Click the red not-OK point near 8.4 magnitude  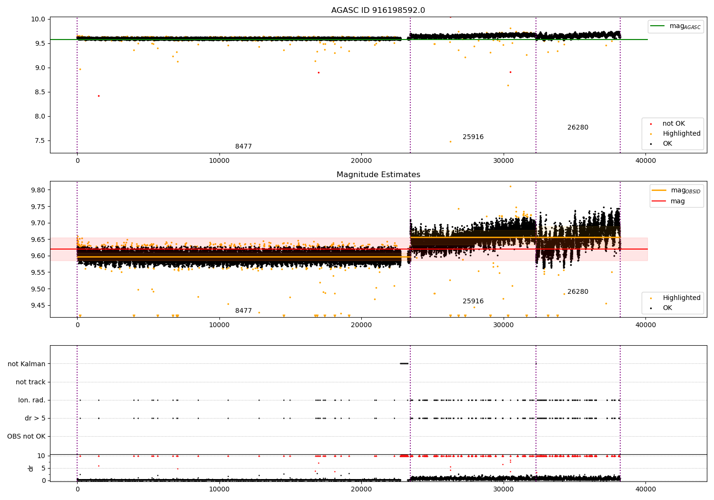click(99, 96)
